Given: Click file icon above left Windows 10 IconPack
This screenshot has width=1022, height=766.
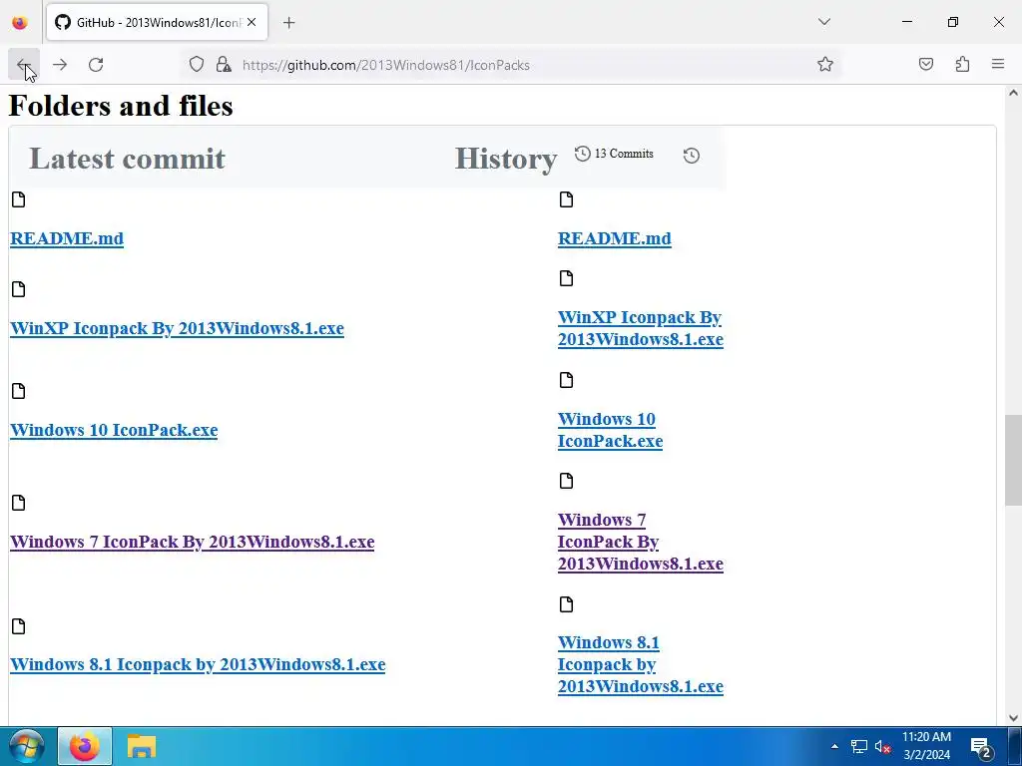Looking at the screenshot, I should click(18, 391).
